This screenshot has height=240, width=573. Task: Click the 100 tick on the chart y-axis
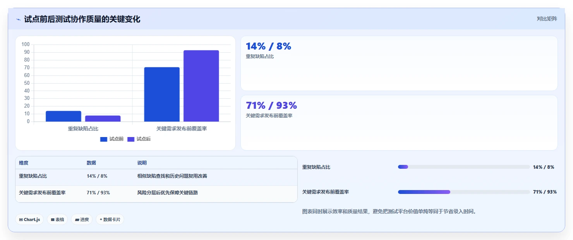click(26, 45)
